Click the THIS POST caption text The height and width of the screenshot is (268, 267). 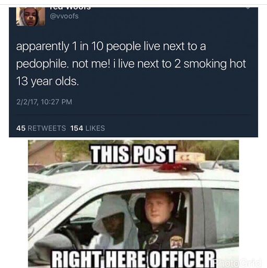coord(133,154)
